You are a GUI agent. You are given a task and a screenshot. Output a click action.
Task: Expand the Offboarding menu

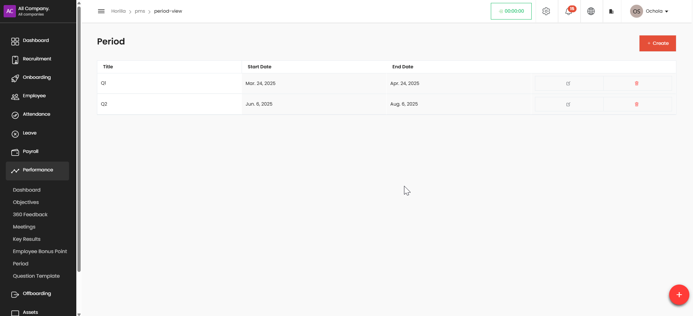click(37, 294)
